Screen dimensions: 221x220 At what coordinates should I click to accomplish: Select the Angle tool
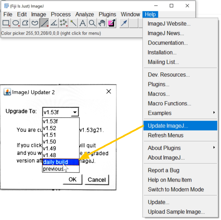(x=54, y=23)
